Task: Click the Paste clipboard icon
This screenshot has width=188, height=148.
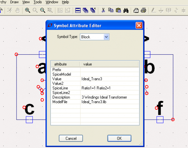Action: [118, 10]
